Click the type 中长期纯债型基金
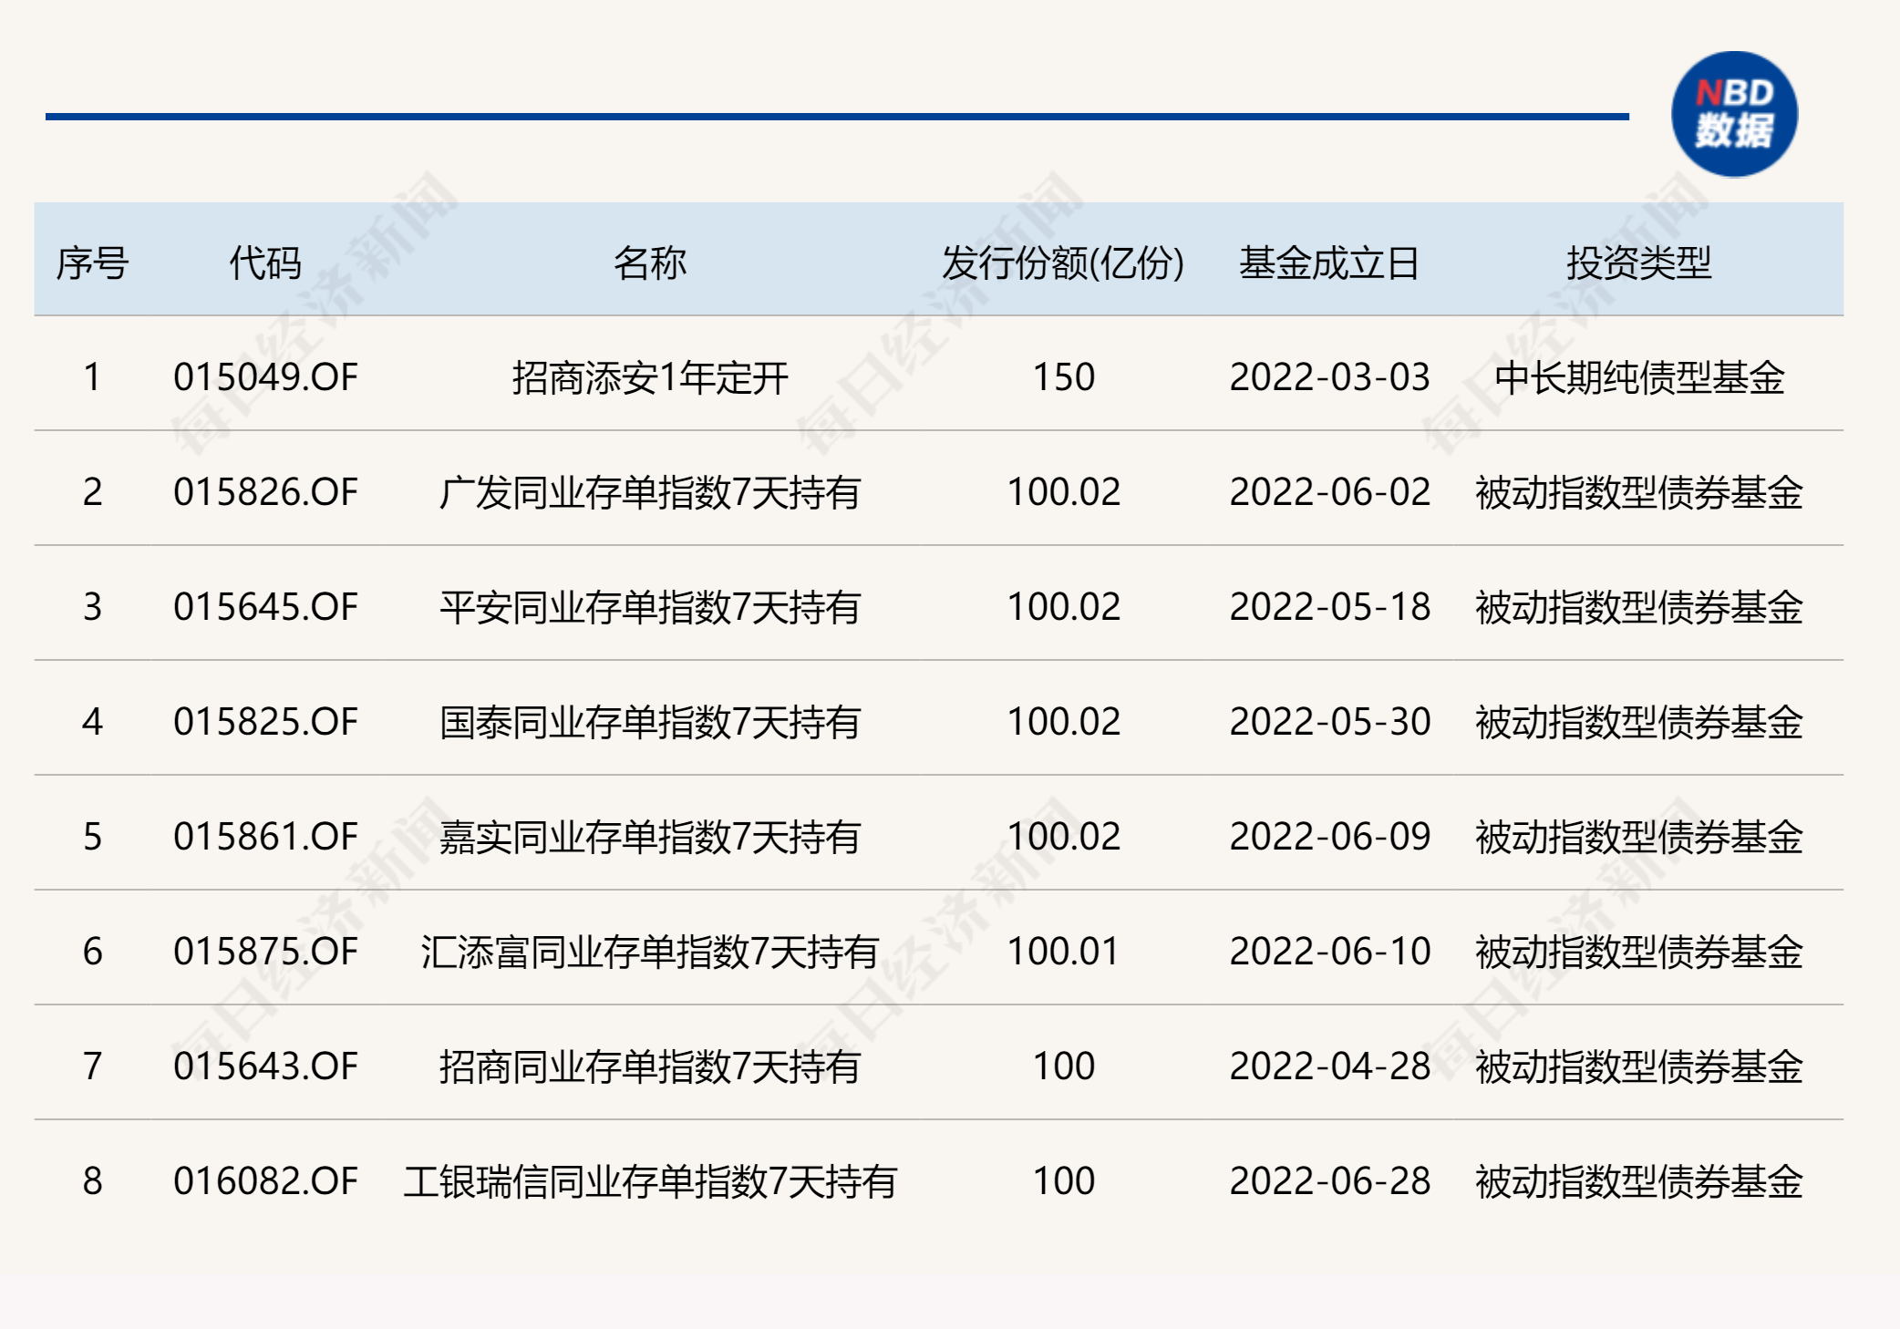 (1639, 377)
